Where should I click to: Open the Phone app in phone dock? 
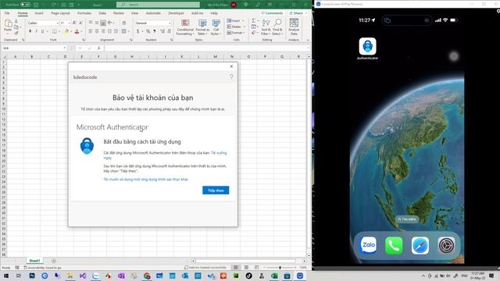click(x=394, y=245)
